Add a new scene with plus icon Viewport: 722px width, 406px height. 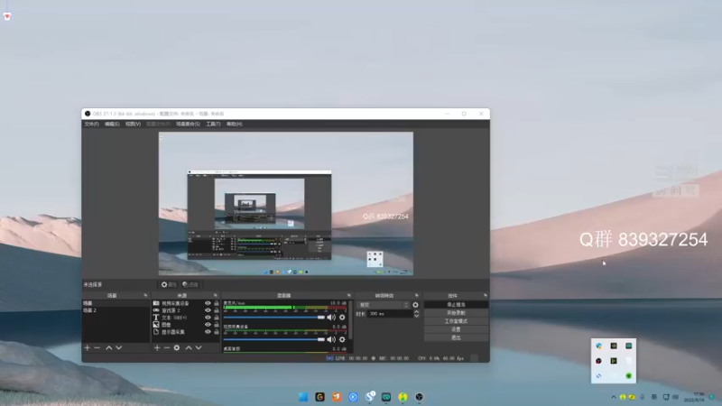(87, 348)
